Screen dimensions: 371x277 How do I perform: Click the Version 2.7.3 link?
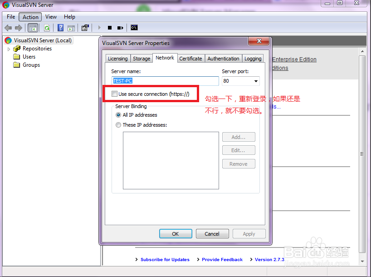[269, 260]
